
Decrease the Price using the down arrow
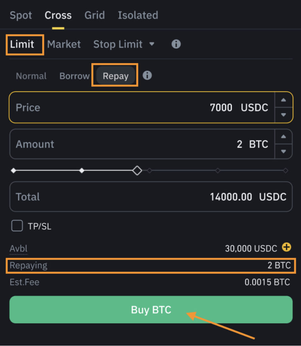[283, 115]
